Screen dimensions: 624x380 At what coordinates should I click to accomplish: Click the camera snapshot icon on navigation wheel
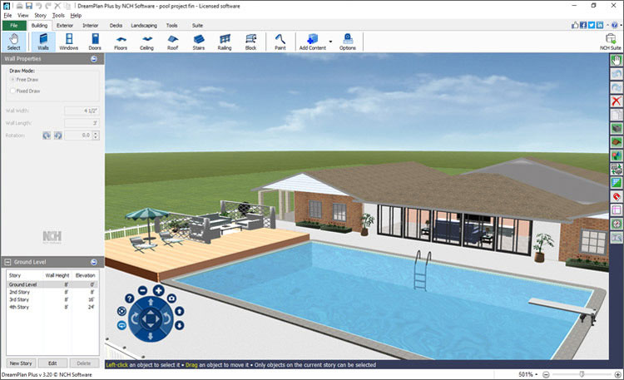[x=171, y=297]
